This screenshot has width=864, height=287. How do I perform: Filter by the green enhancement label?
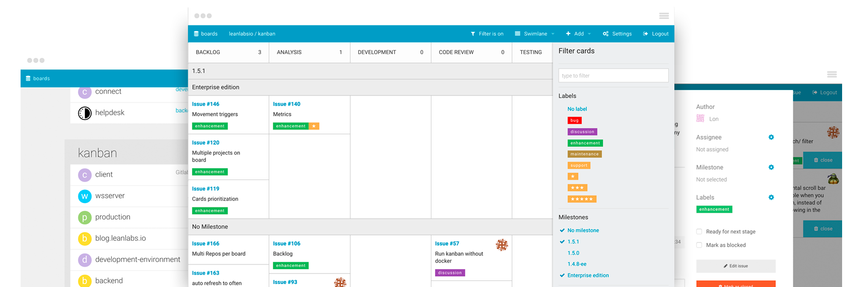pos(585,143)
